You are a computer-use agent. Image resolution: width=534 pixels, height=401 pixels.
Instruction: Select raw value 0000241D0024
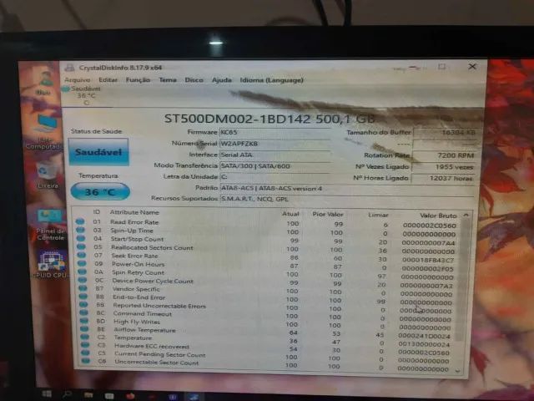click(x=424, y=336)
